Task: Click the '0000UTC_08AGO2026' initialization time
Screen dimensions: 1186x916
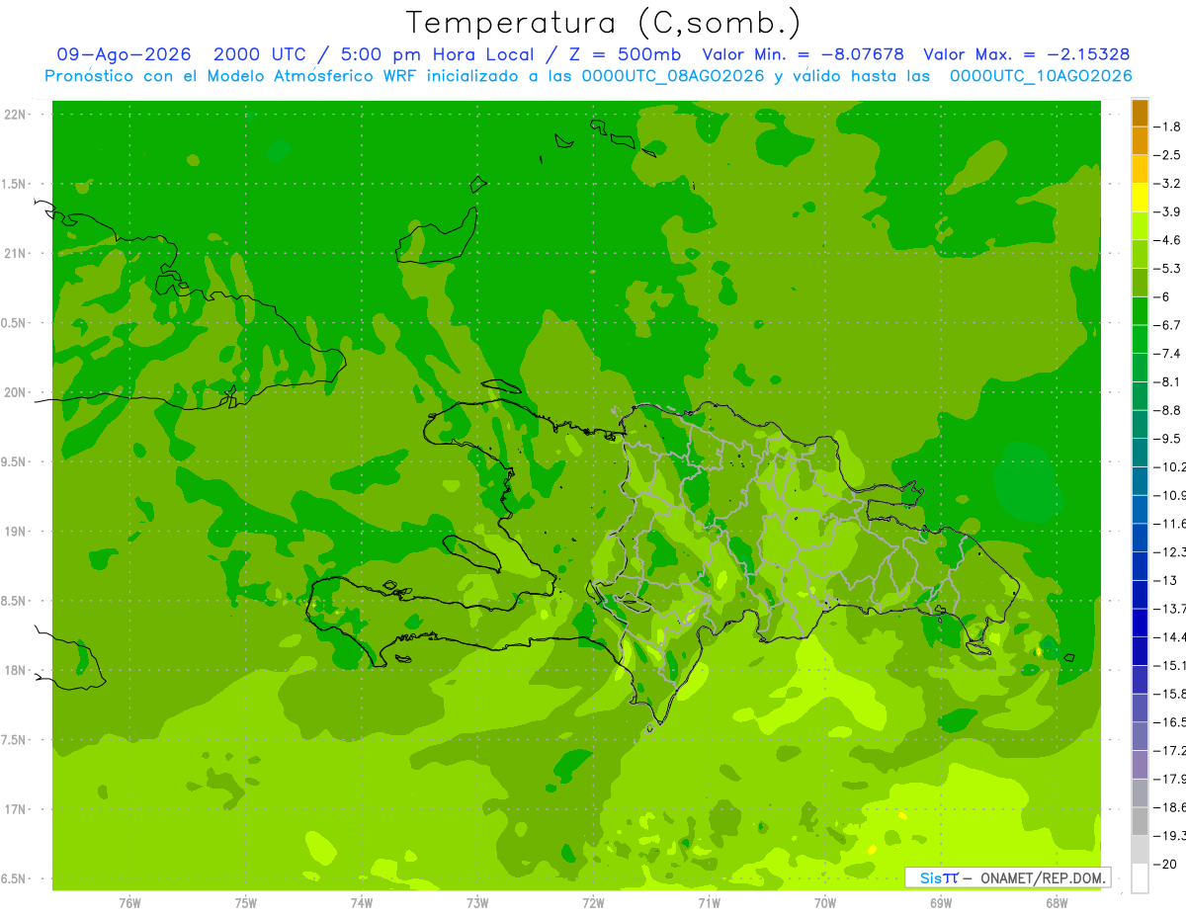Action: (x=673, y=76)
